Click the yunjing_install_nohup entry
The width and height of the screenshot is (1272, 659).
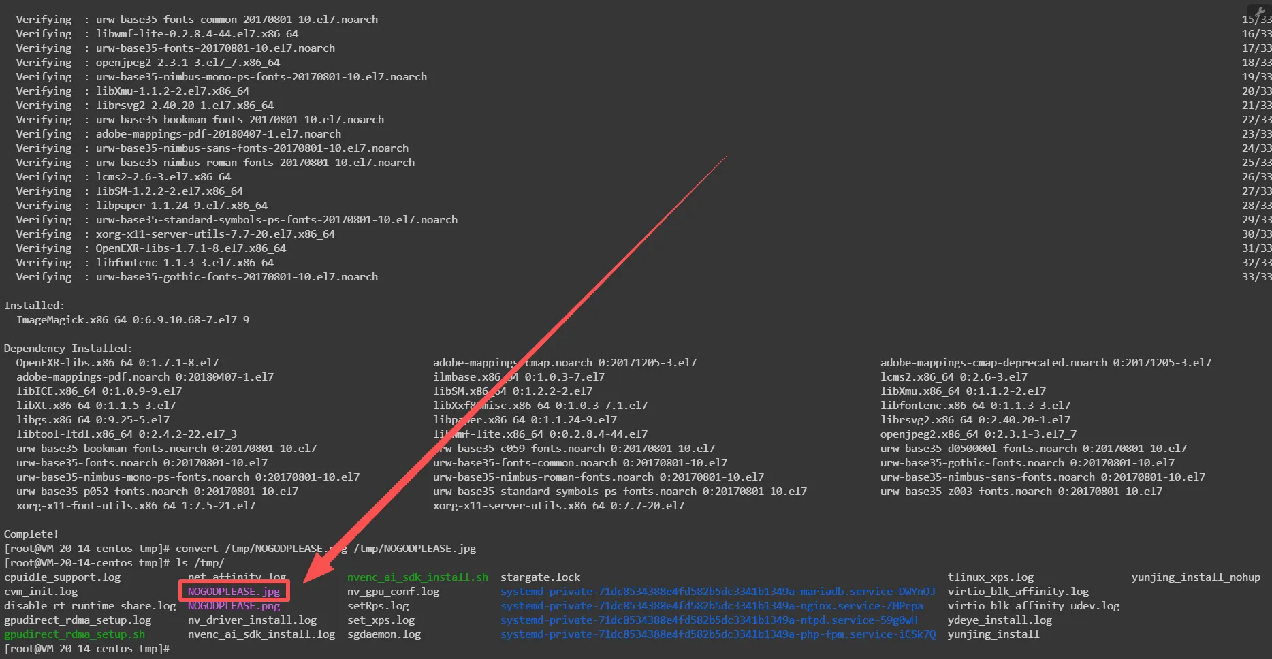pos(1196,577)
